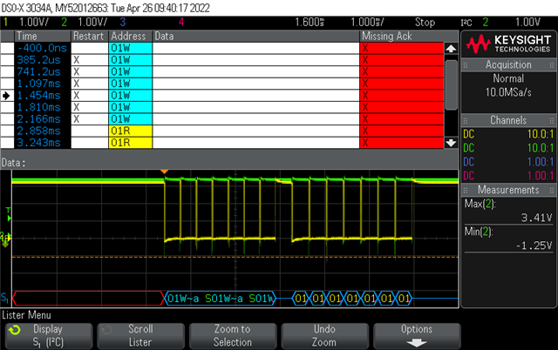This screenshot has width=558, height=350.
Task: Select the Scroll Lister softkey
Action: pyautogui.click(x=140, y=336)
